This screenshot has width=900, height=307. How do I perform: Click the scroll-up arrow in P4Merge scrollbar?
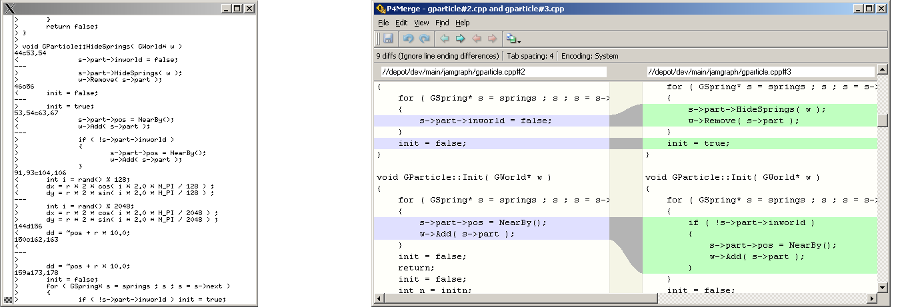[883, 69]
